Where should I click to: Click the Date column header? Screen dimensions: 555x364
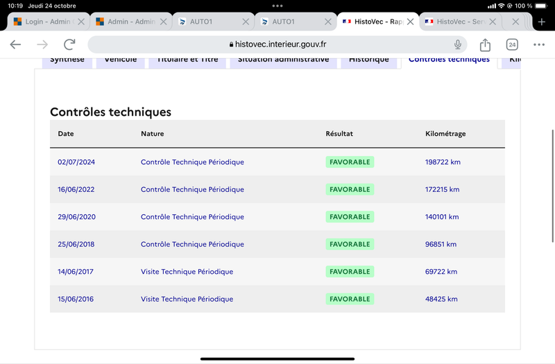click(66, 134)
